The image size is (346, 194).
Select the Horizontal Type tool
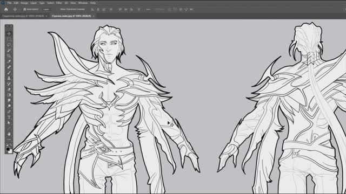pyautogui.click(x=9, y=117)
